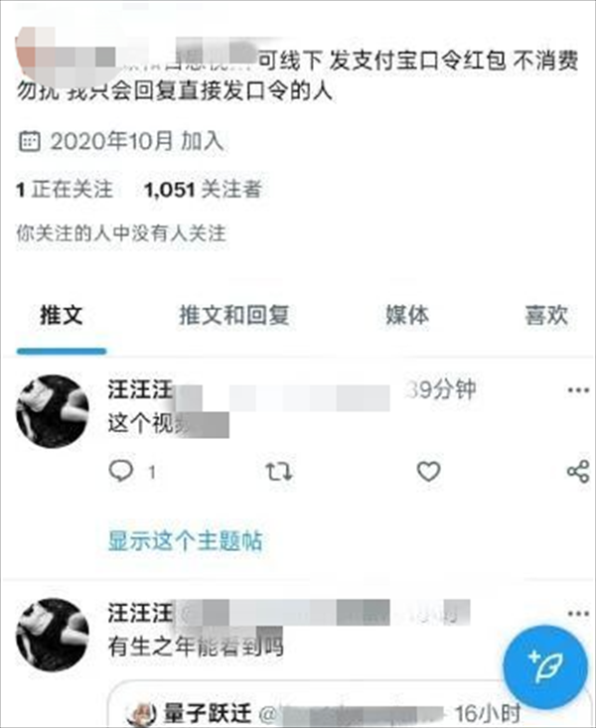Click the 有生之年能看到吗 tweet text

pyautogui.click(x=196, y=648)
